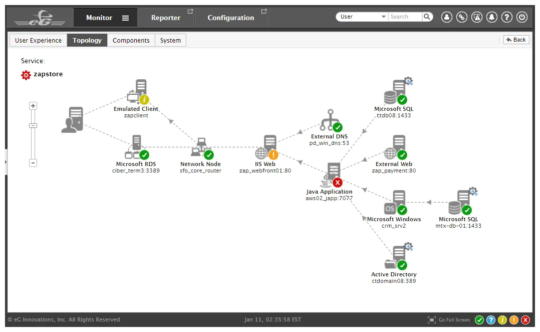Screen dimensions: 540x332
Task: Open the Monitor hamburger menu icon
Action: [x=125, y=18]
